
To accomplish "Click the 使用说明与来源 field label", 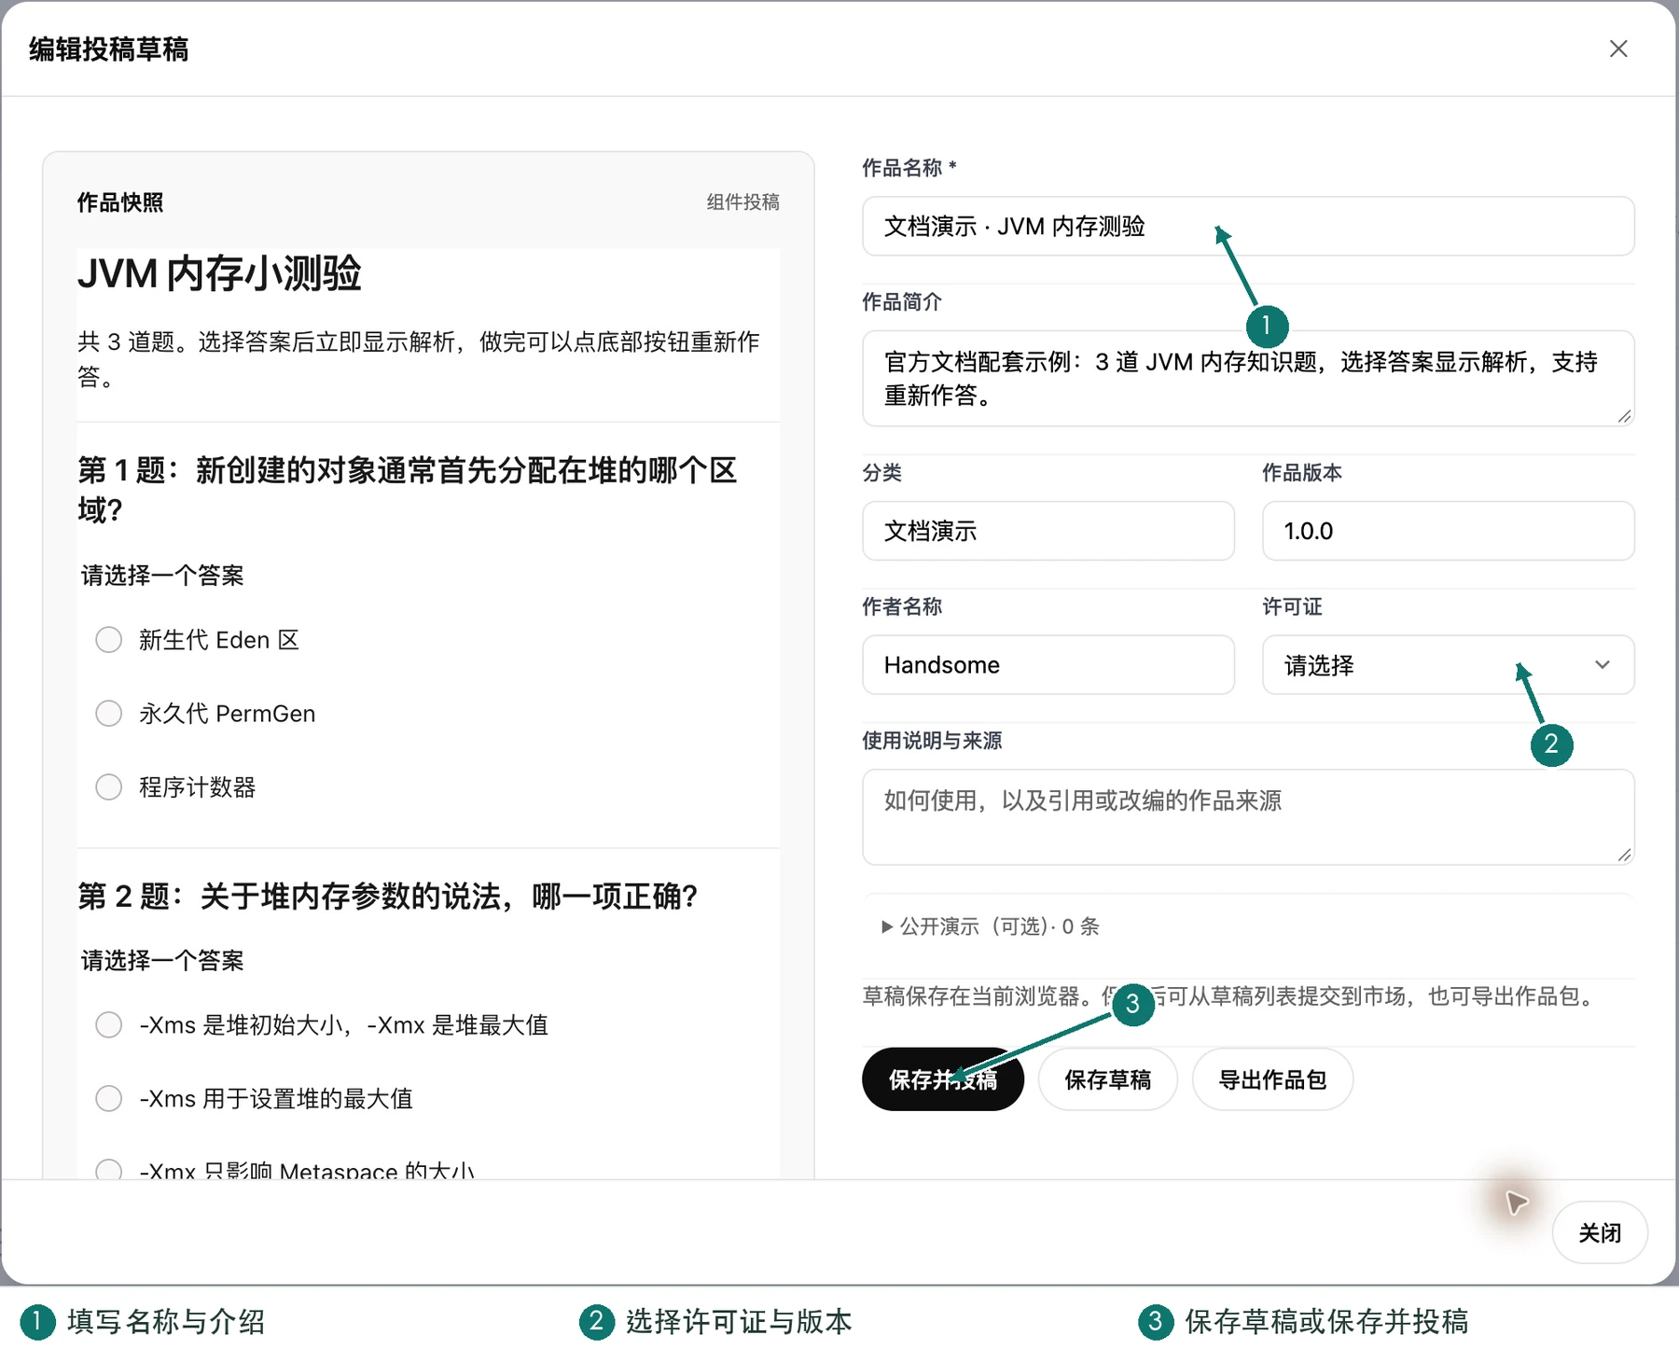I will point(932,741).
